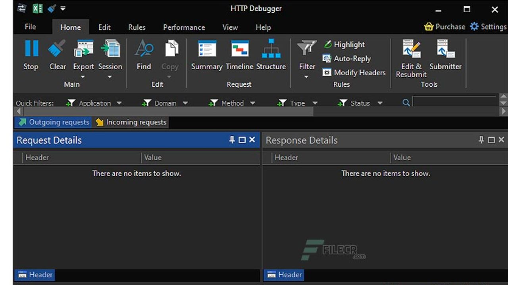Viewport: 508px width, 285px height.
Task: Select the Highlight rule
Action: click(x=344, y=45)
